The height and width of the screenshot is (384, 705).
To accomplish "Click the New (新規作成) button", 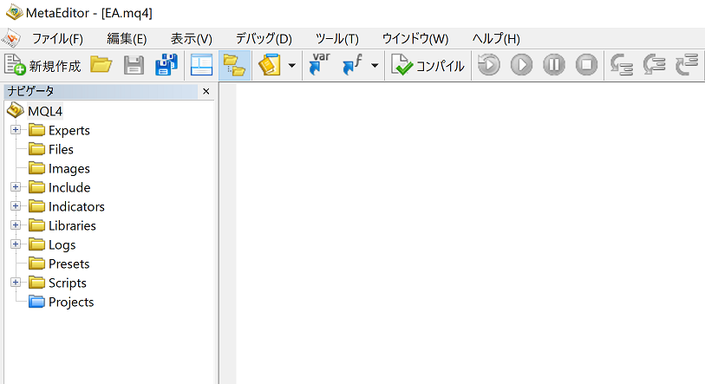I will 42,65.
